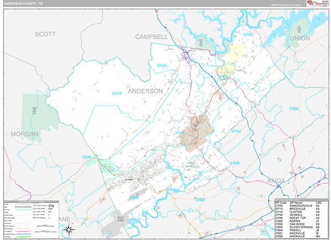Click the cyan ZIP Code line swatch in legend
This screenshot has width=331, height=240.
23,210
